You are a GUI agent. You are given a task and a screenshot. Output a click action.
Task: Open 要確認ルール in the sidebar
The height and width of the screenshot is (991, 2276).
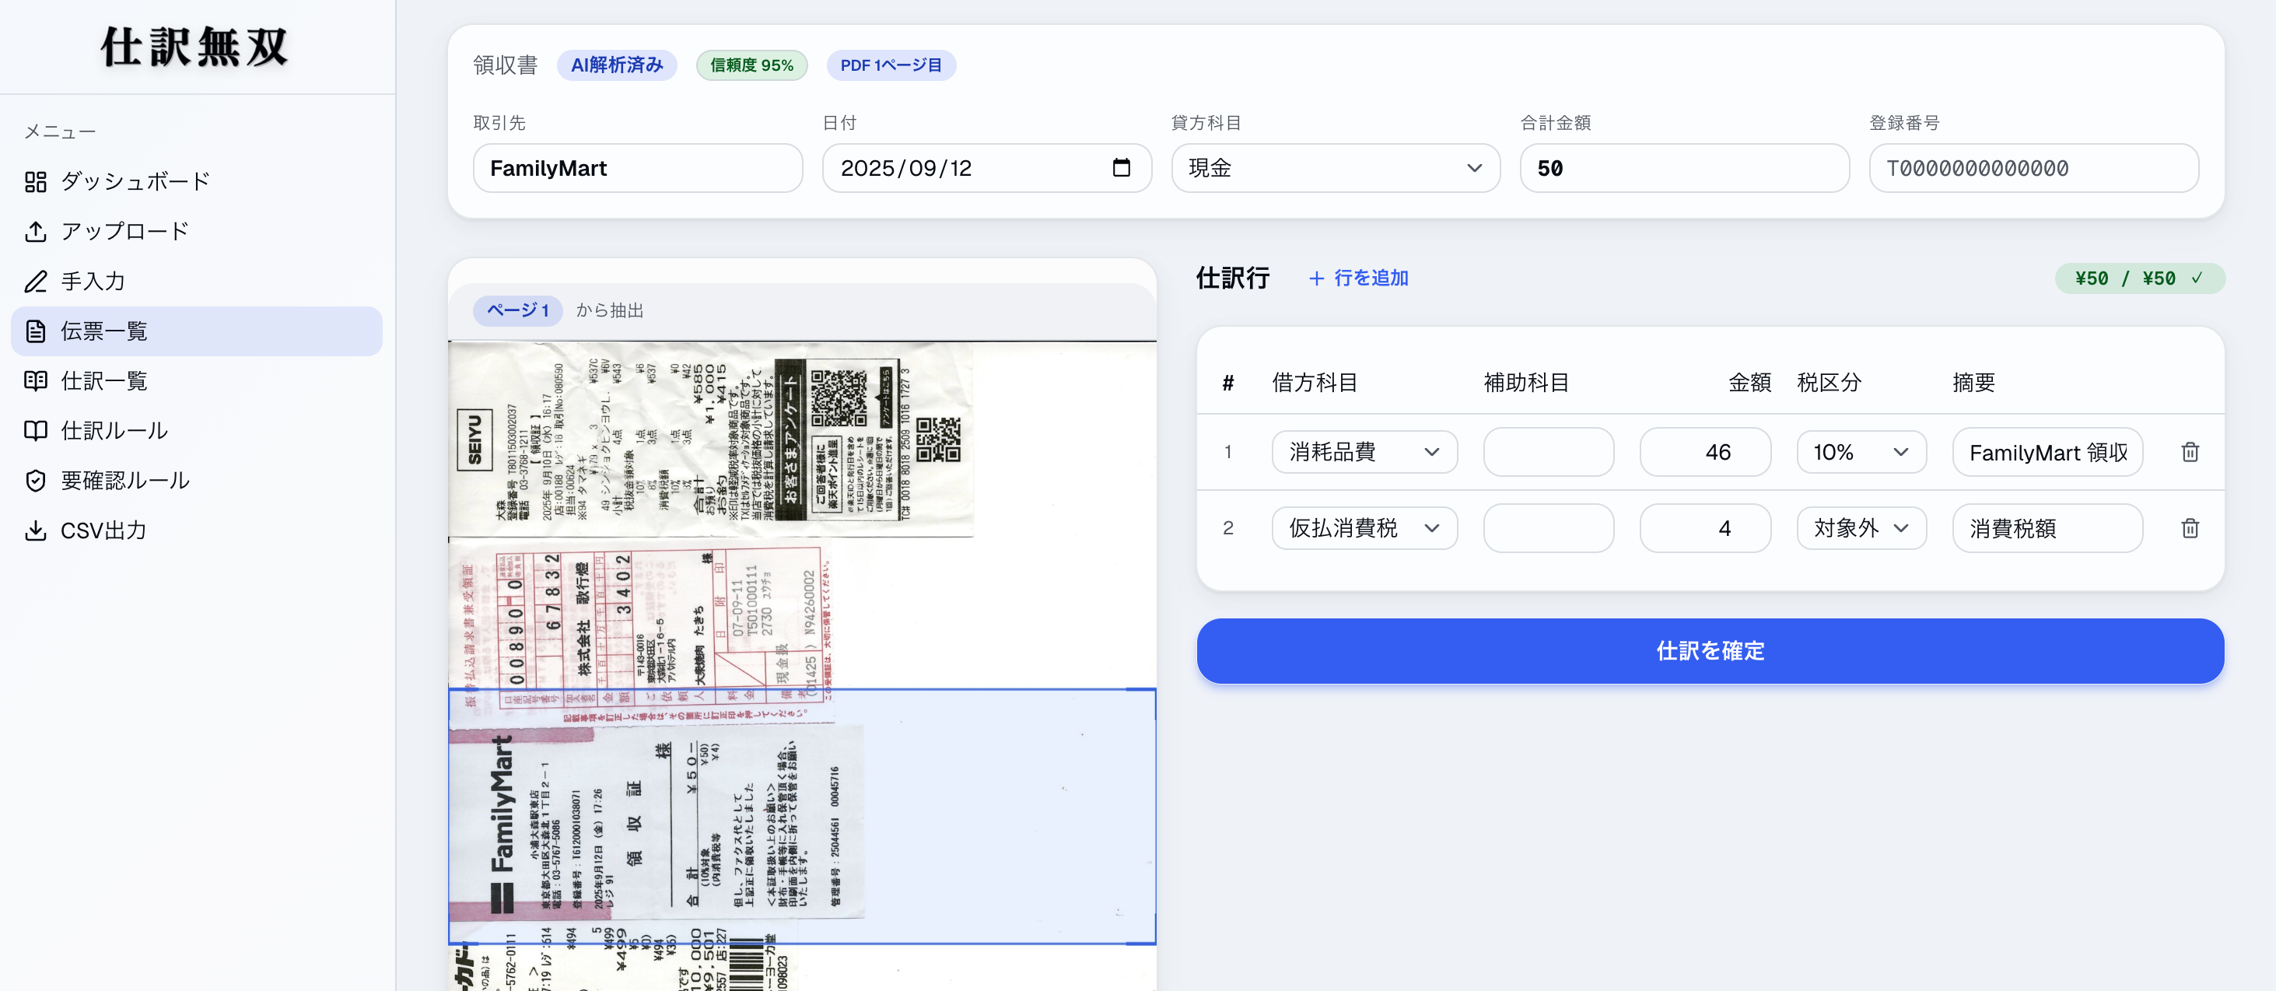(196, 481)
